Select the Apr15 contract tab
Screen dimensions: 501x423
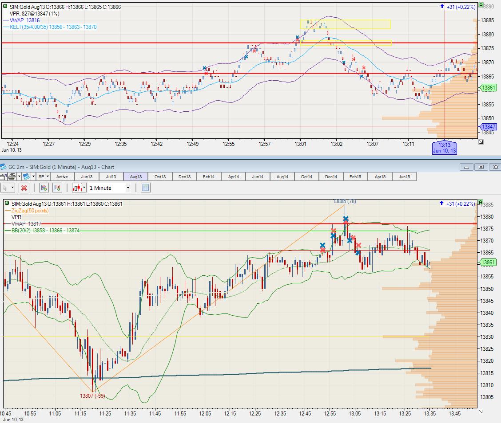click(380, 177)
